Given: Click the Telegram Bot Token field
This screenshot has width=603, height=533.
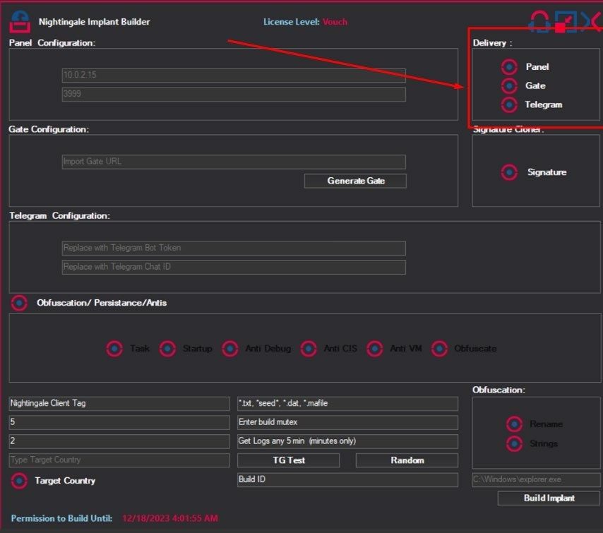Looking at the screenshot, I should 234,248.
